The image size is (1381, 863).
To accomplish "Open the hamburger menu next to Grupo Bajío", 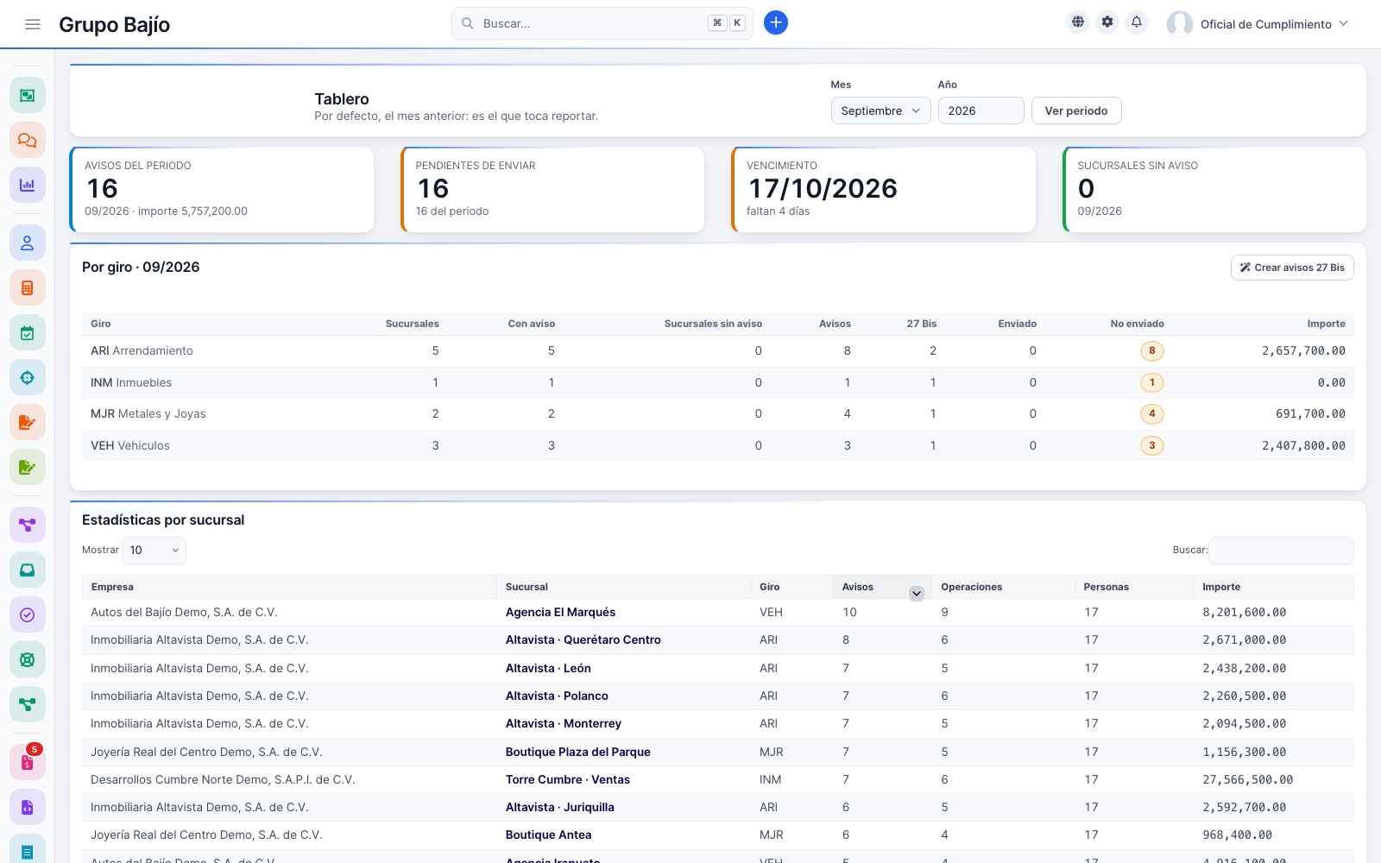I will tap(33, 24).
